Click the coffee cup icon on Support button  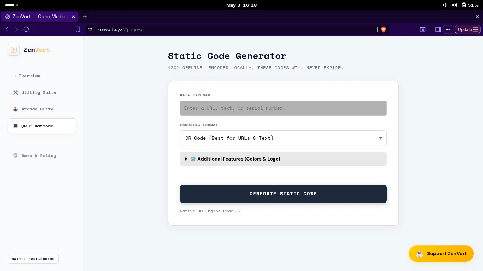(420, 254)
